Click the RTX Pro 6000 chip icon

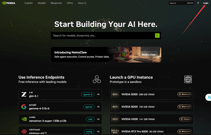(115, 131)
